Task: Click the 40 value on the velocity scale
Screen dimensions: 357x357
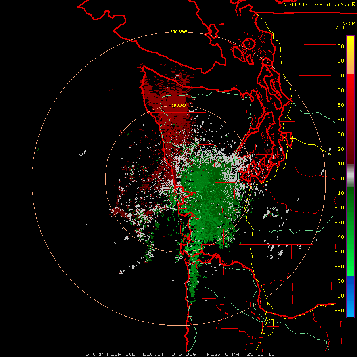Action: tap(341, 120)
